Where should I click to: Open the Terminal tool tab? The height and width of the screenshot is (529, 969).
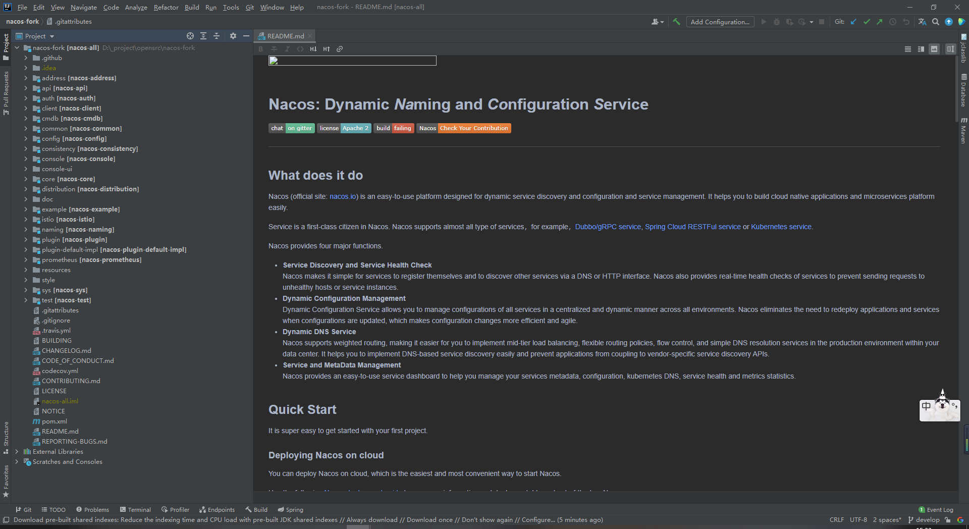tap(135, 510)
